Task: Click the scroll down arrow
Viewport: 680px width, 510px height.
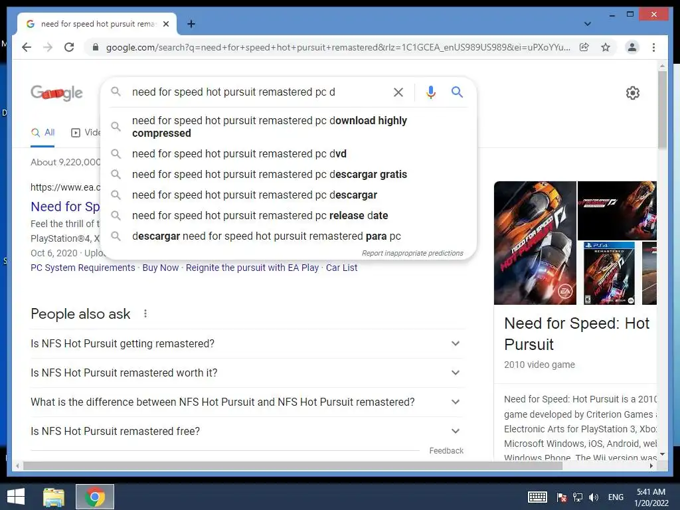Action: coord(662,454)
